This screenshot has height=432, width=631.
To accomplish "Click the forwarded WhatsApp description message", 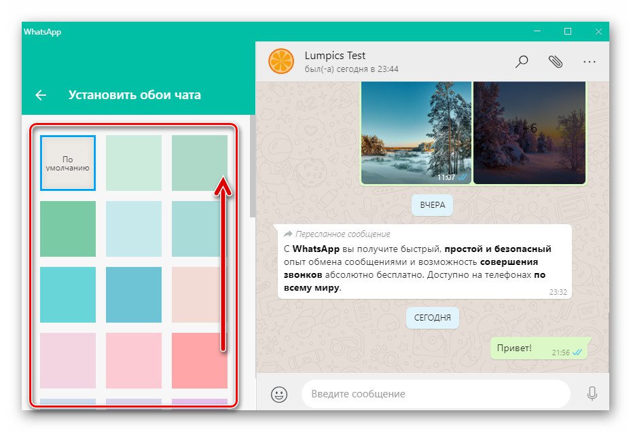I will pos(425,262).
